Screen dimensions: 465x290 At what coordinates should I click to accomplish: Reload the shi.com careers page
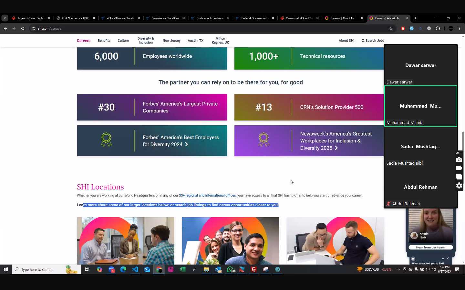[x=23, y=28]
